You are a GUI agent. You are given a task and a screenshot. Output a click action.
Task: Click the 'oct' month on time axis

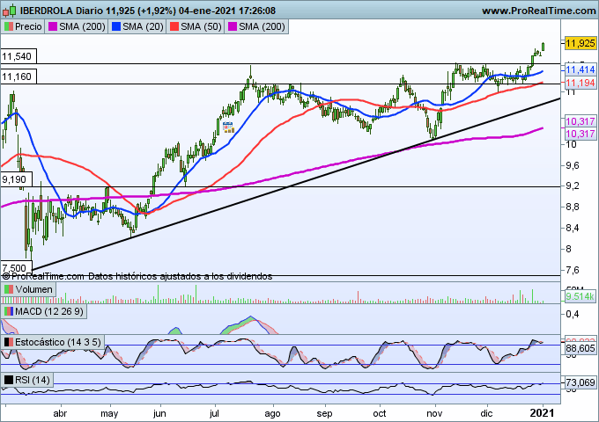coord(380,413)
